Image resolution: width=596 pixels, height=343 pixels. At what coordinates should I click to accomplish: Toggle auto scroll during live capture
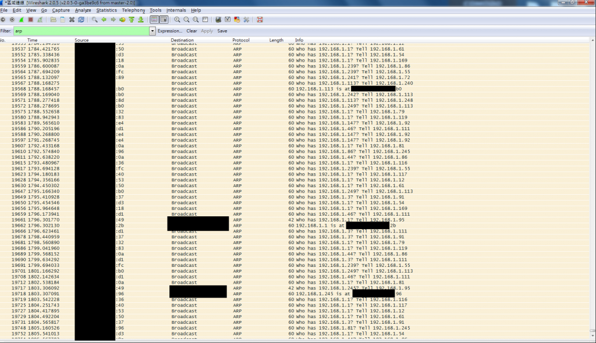click(x=164, y=20)
